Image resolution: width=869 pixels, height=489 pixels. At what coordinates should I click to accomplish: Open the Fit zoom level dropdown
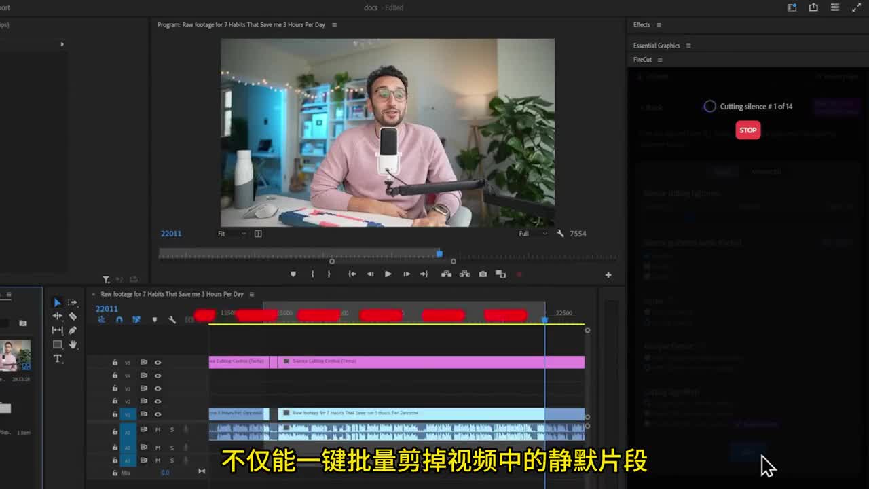coord(232,234)
